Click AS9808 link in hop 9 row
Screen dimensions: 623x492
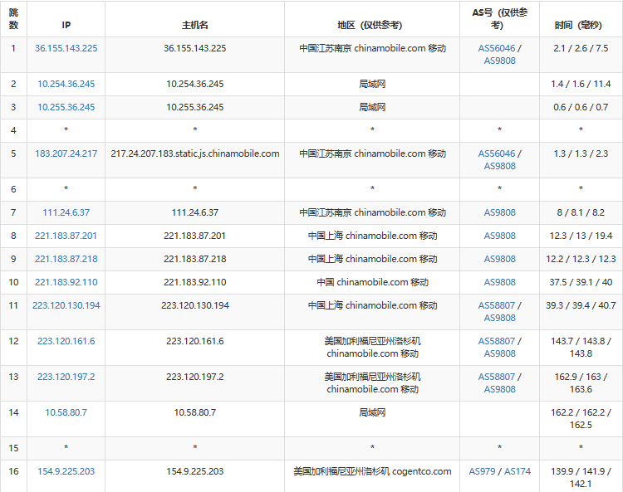coord(499,259)
